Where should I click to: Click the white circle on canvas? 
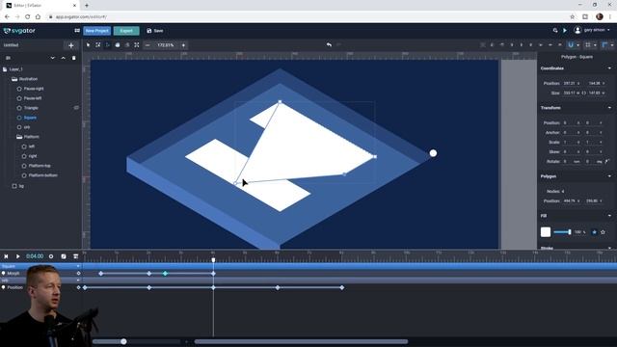433,153
